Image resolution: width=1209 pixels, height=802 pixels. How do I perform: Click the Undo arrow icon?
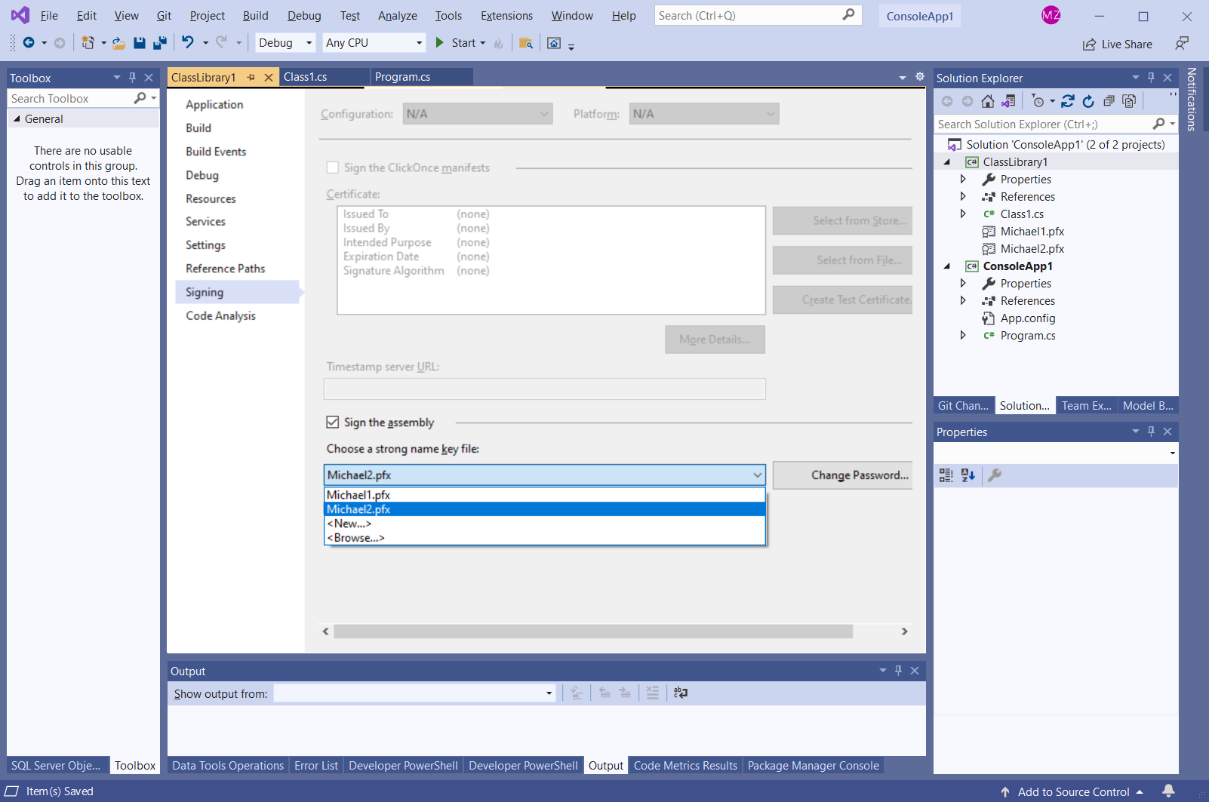click(x=188, y=43)
